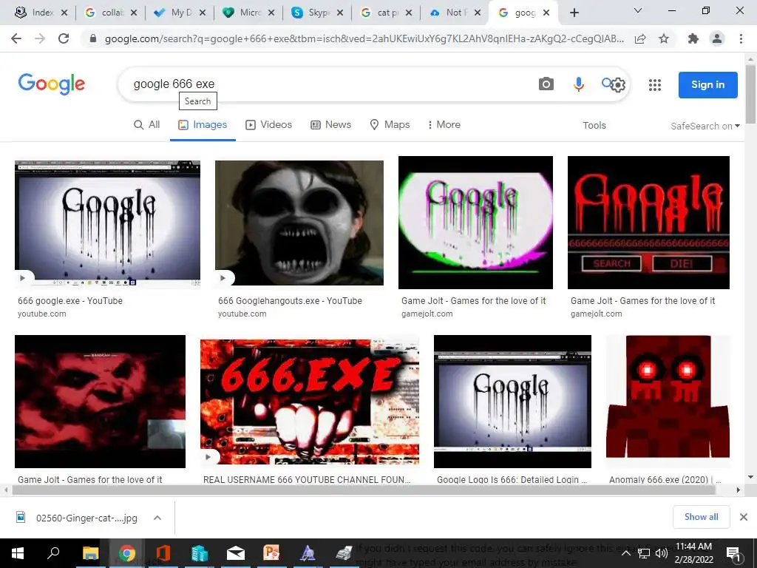Image resolution: width=757 pixels, height=568 pixels.
Task: Open Tools filter options
Action: click(x=594, y=125)
